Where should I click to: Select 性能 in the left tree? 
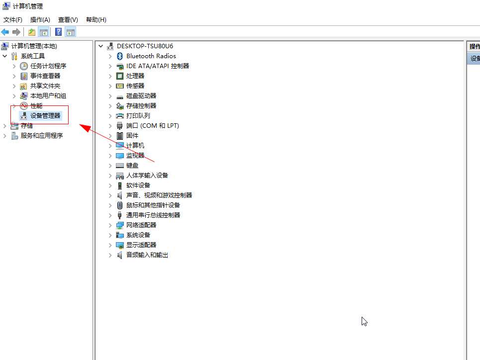36,106
